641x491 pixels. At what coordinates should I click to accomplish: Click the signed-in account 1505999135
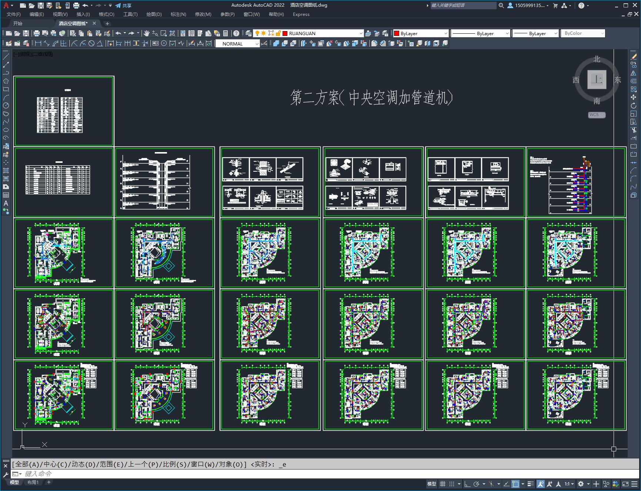point(528,6)
